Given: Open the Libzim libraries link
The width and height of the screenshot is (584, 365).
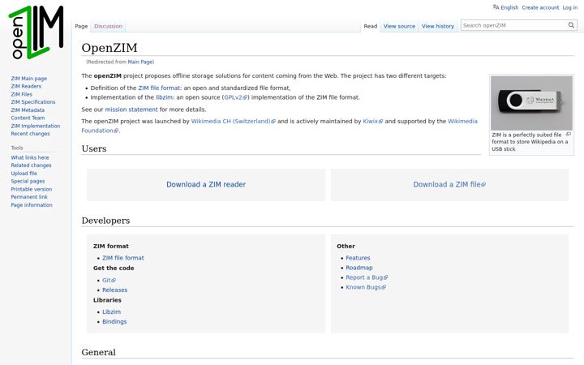Looking at the screenshot, I should (x=111, y=312).
